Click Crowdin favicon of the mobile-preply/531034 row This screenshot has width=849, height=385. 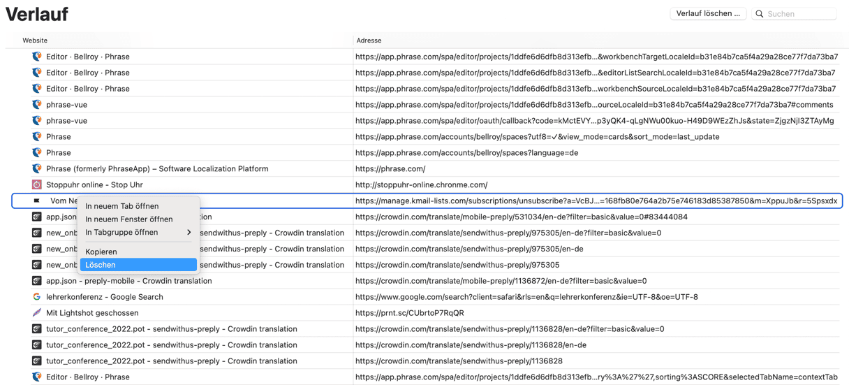[37, 217]
